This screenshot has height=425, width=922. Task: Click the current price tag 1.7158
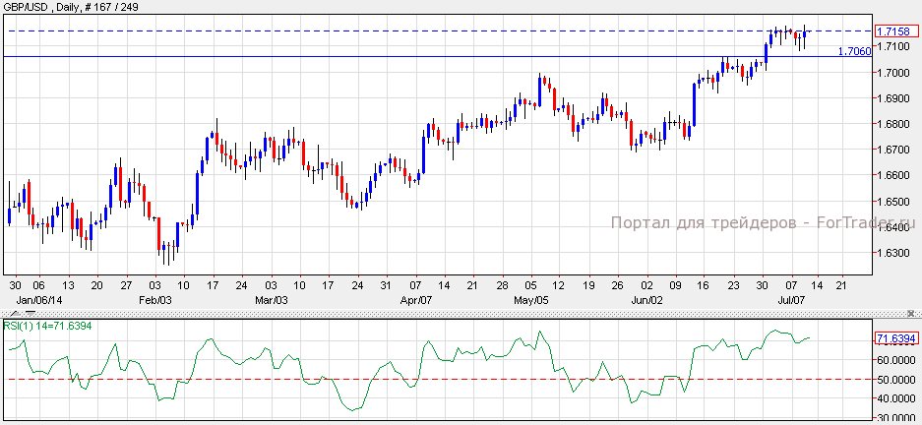coord(894,31)
